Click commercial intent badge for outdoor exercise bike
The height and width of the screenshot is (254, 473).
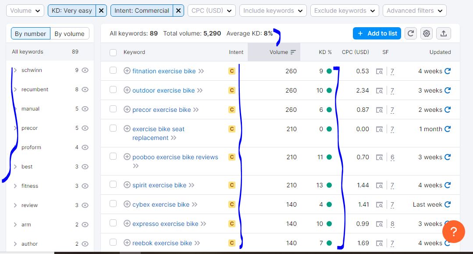click(231, 90)
